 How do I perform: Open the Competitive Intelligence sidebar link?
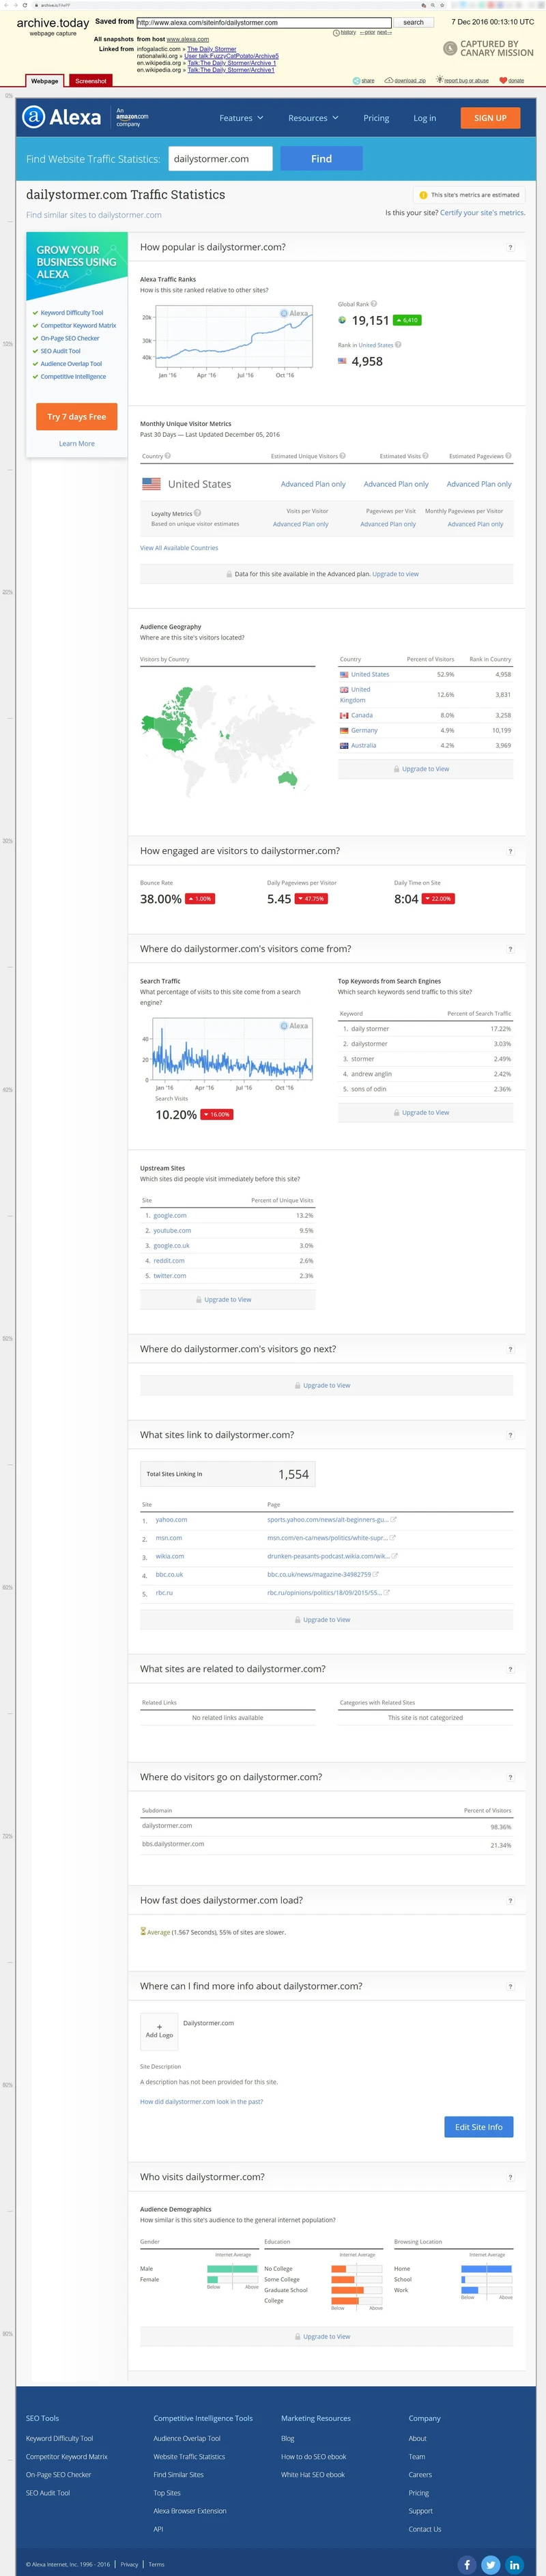pyautogui.click(x=73, y=377)
